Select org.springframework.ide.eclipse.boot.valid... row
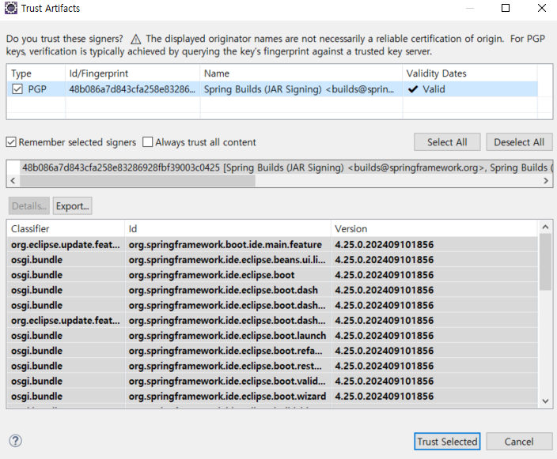The height and width of the screenshot is (459, 557). coord(272,382)
